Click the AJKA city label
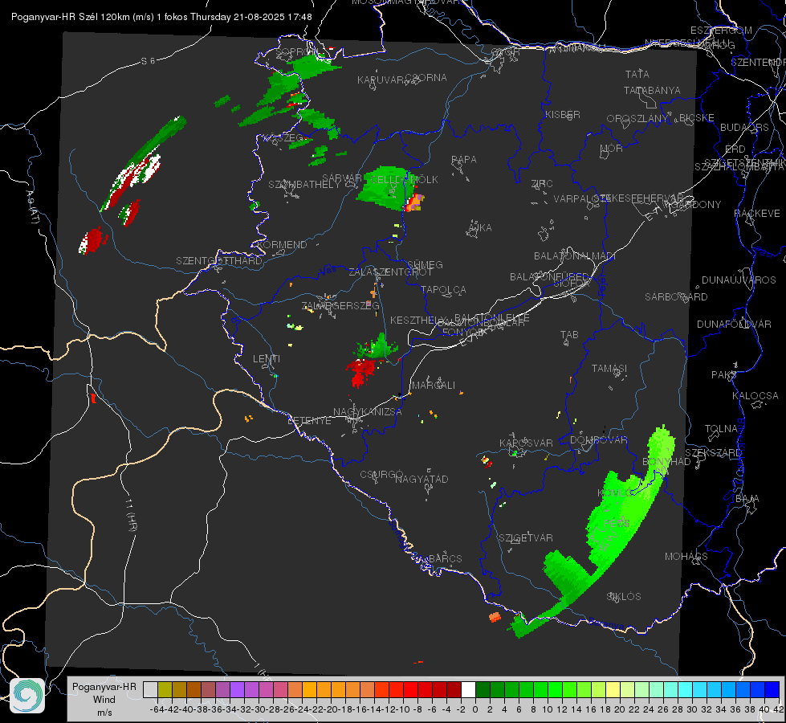 point(480,228)
